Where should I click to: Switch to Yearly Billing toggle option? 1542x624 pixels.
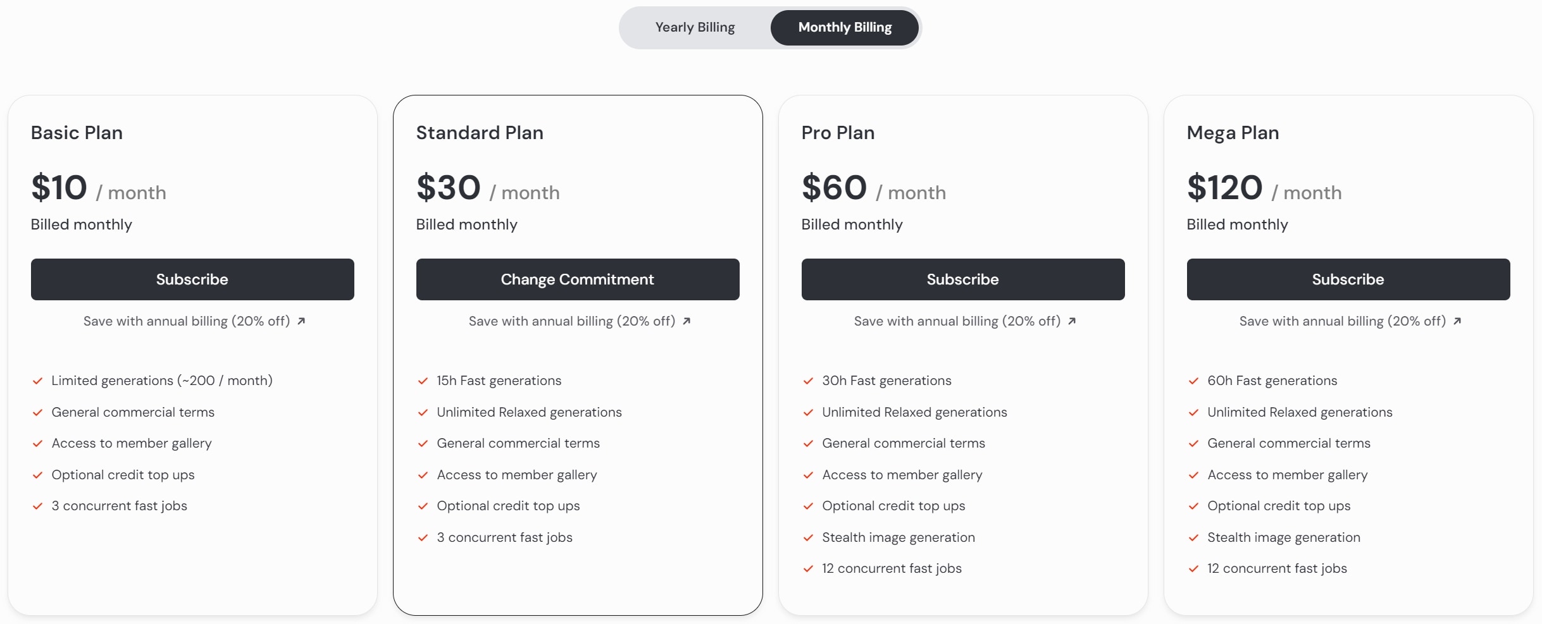click(x=695, y=28)
